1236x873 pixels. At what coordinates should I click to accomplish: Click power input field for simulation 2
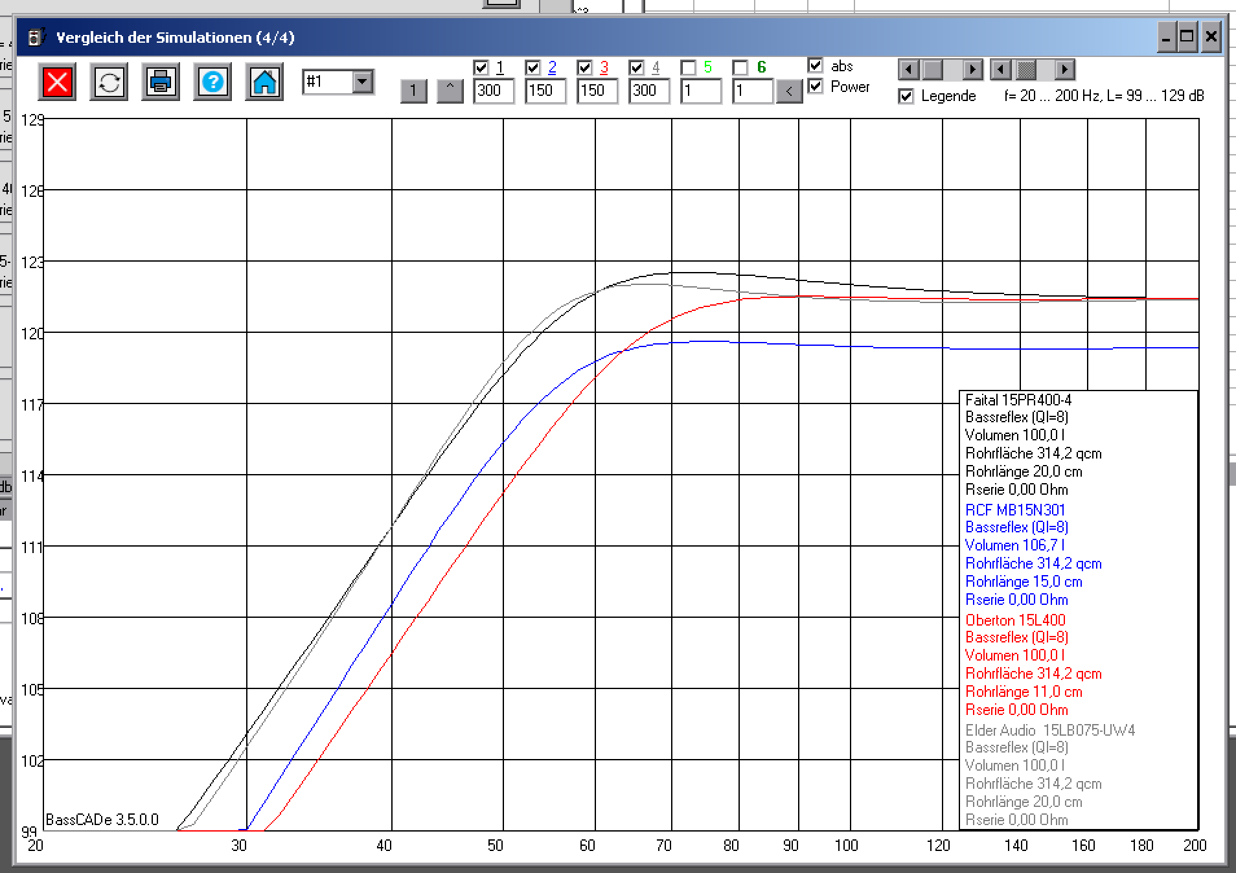click(545, 91)
